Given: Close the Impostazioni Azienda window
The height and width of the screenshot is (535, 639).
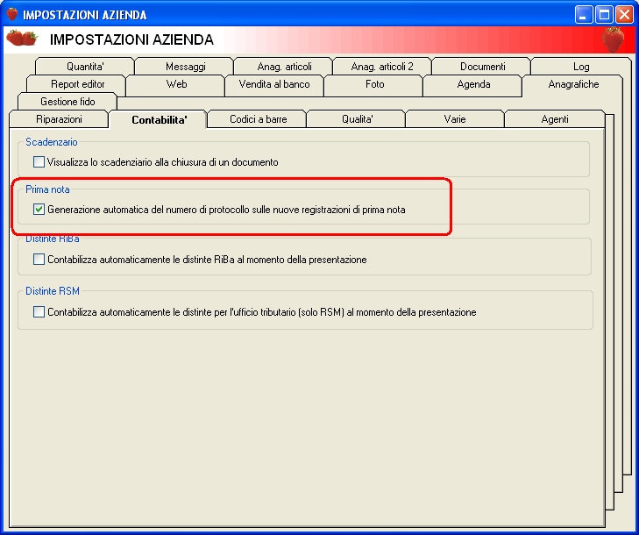Looking at the screenshot, I should pos(624,15).
